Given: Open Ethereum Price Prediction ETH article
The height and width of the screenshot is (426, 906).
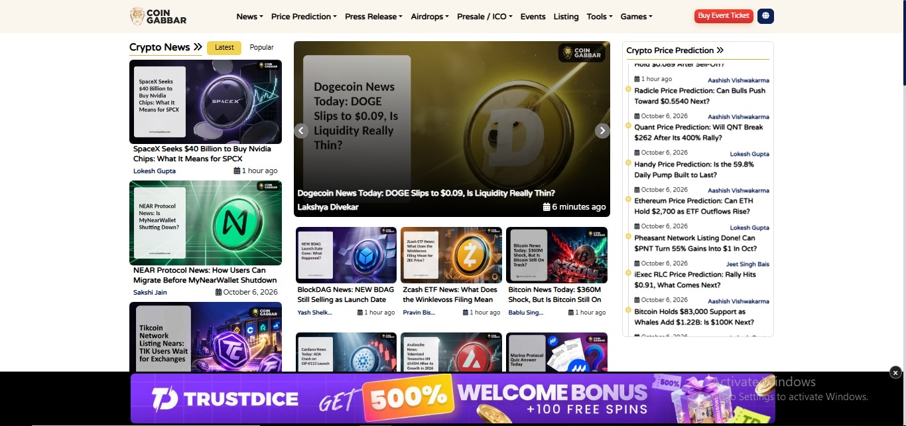Looking at the screenshot, I should tap(694, 206).
